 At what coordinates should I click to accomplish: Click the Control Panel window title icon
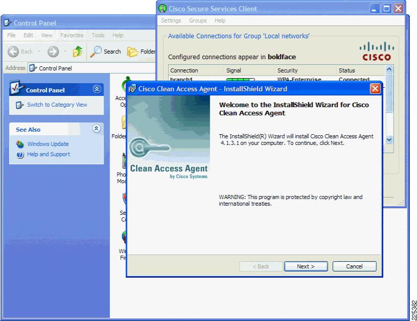[x=8, y=23]
